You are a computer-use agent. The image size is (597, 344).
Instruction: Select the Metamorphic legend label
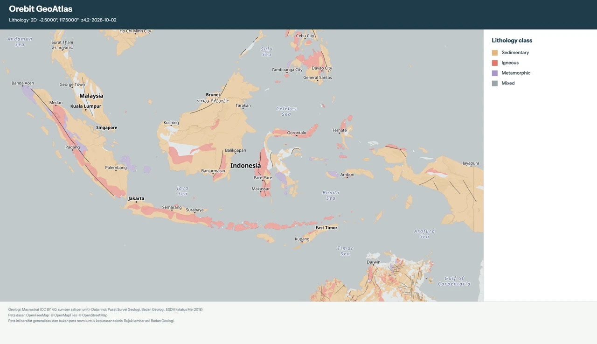pos(516,73)
